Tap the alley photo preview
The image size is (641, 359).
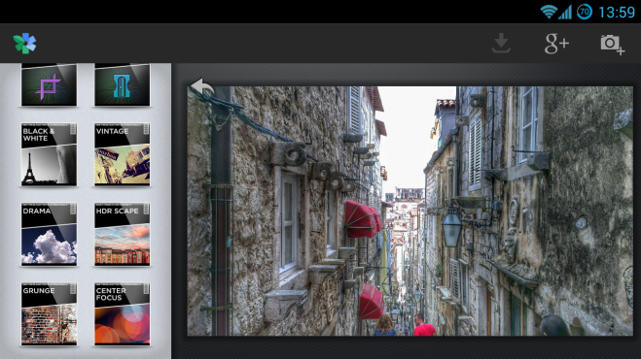click(x=410, y=211)
